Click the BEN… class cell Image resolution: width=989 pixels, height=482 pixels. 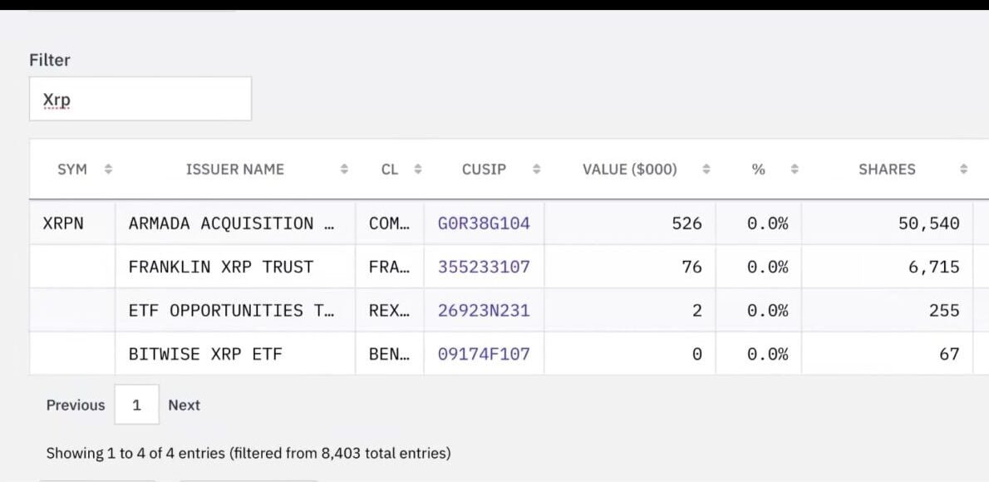(389, 354)
